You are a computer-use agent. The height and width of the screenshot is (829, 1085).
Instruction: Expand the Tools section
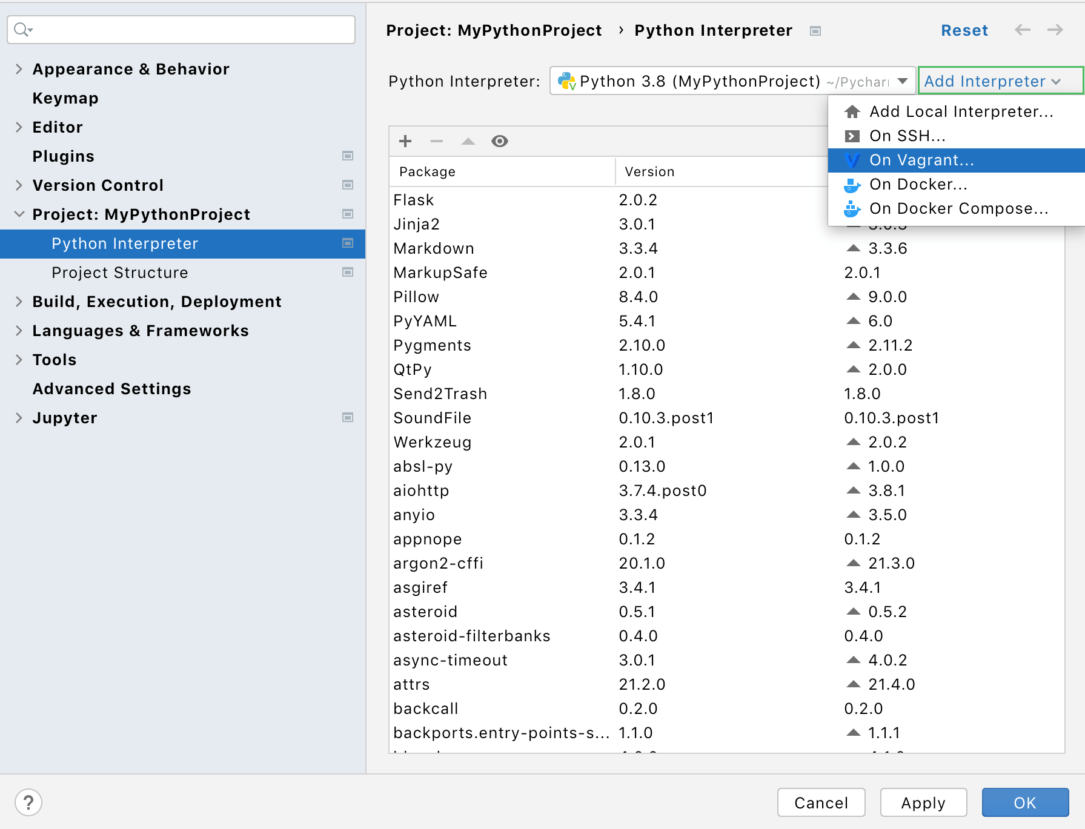pyautogui.click(x=19, y=360)
